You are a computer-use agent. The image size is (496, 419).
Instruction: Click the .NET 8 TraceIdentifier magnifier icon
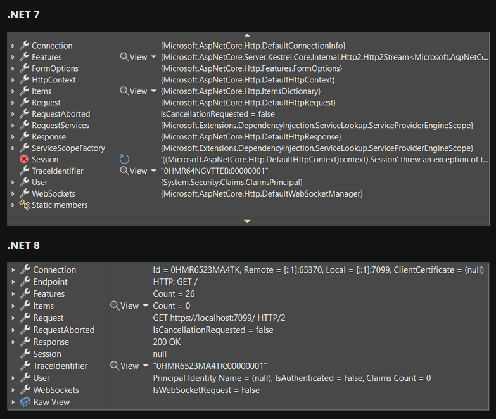pyautogui.click(x=115, y=366)
